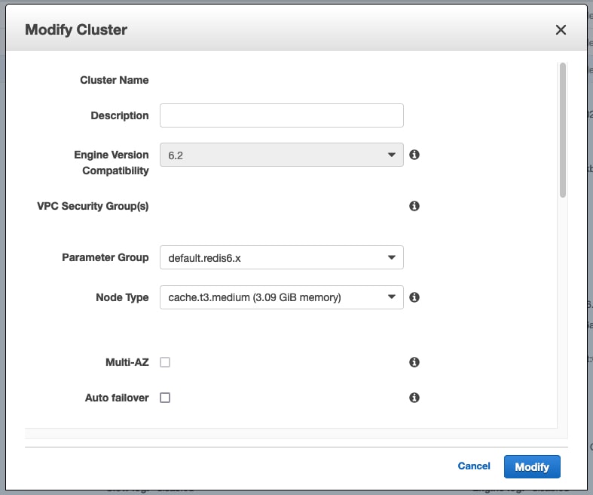Click the Multi-AZ label text
This screenshot has height=495, width=593.
pos(127,362)
